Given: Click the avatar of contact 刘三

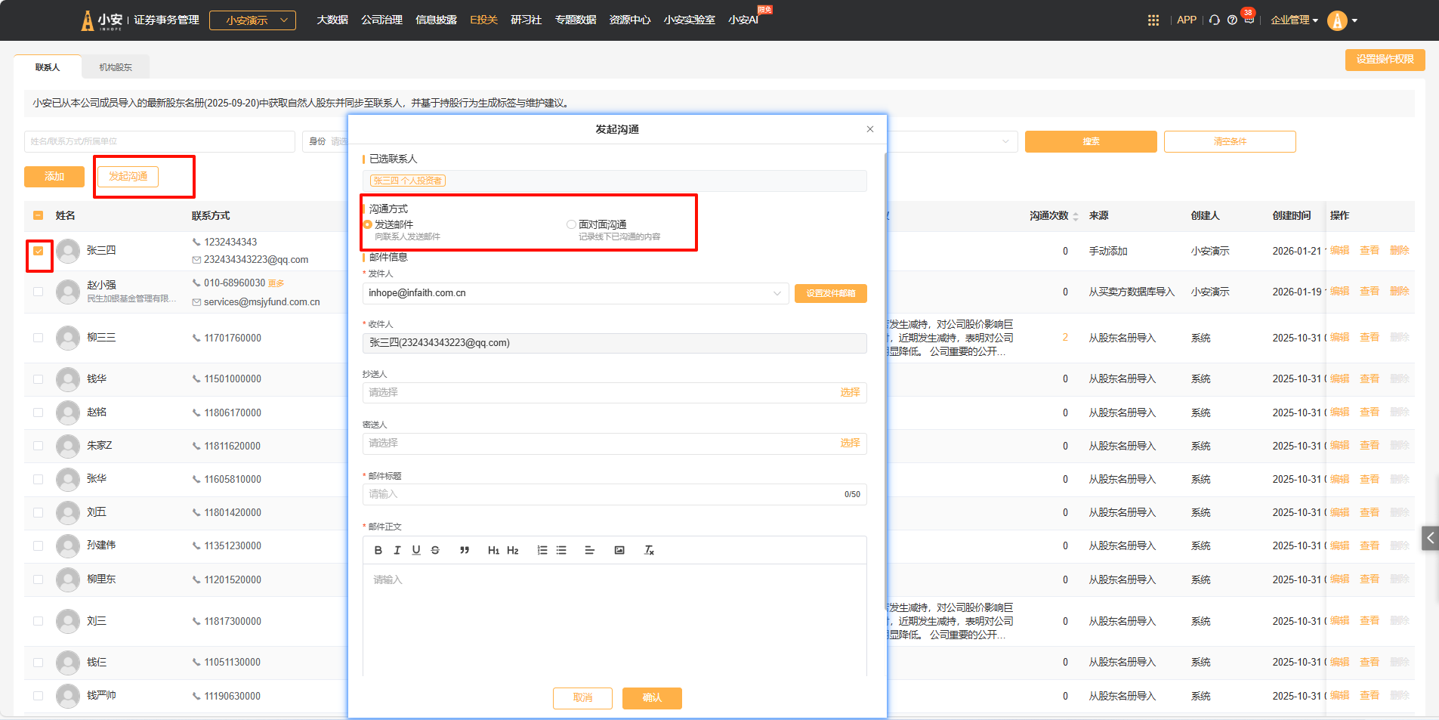Looking at the screenshot, I should pos(68,621).
